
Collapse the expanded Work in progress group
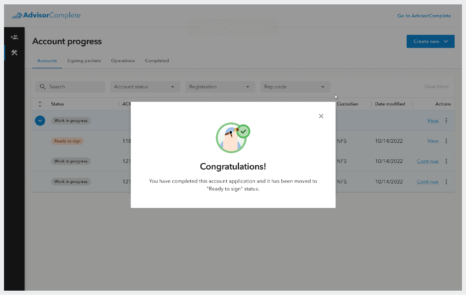40,121
